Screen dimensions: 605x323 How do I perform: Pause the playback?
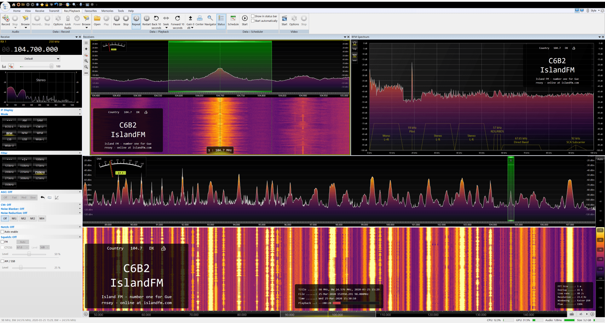click(x=117, y=19)
